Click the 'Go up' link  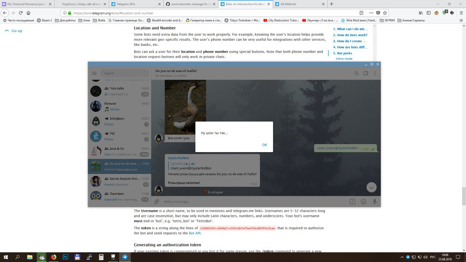point(13,31)
